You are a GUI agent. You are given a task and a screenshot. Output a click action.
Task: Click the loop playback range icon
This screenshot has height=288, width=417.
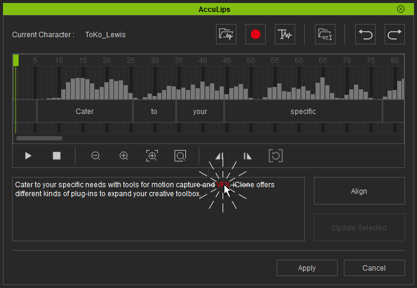coord(275,156)
